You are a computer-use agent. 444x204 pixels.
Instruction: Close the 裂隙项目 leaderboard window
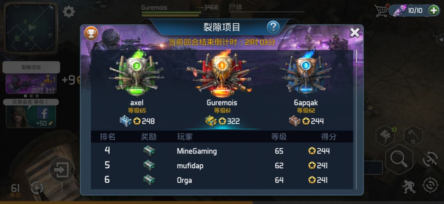(354, 33)
